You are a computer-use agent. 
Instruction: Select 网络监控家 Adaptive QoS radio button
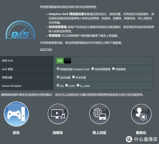pos(58,69)
